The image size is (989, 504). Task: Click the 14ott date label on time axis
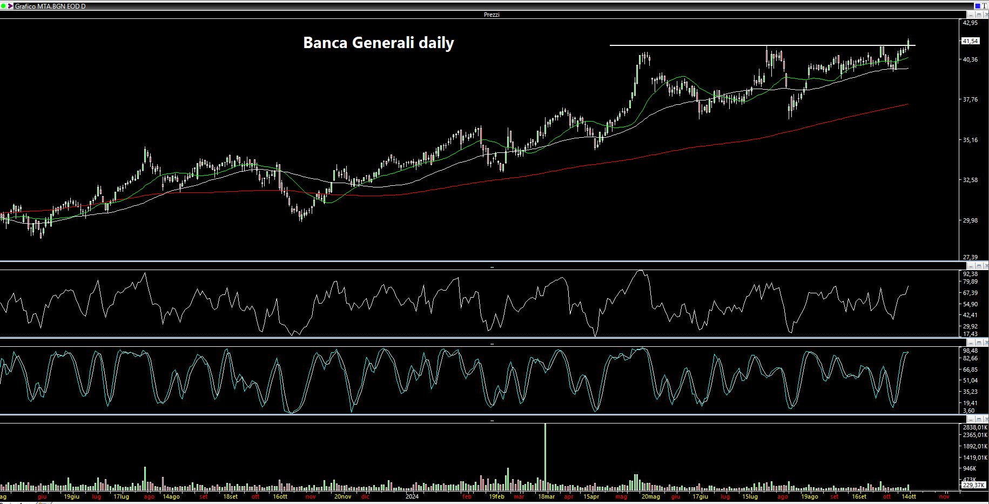coord(909,496)
